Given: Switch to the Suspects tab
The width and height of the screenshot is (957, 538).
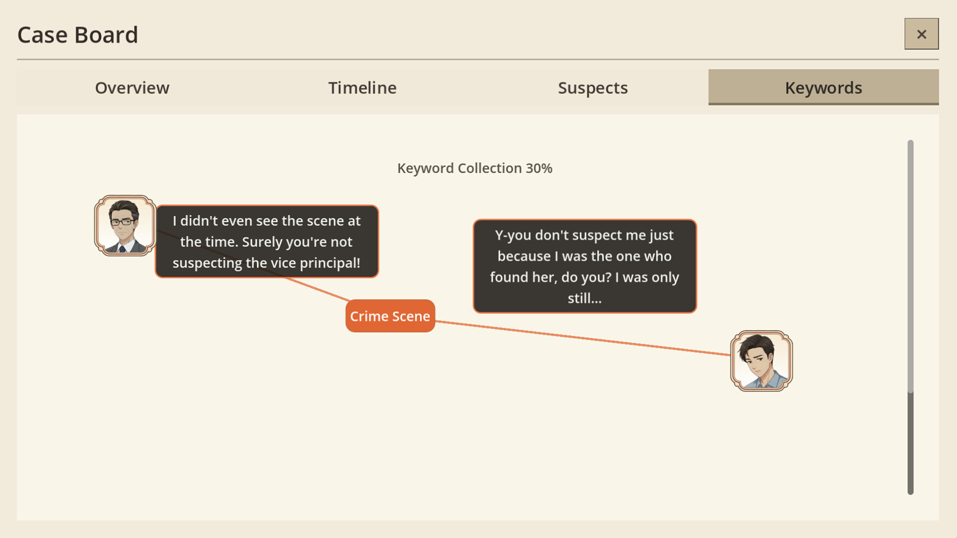Looking at the screenshot, I should pos(593,88).
